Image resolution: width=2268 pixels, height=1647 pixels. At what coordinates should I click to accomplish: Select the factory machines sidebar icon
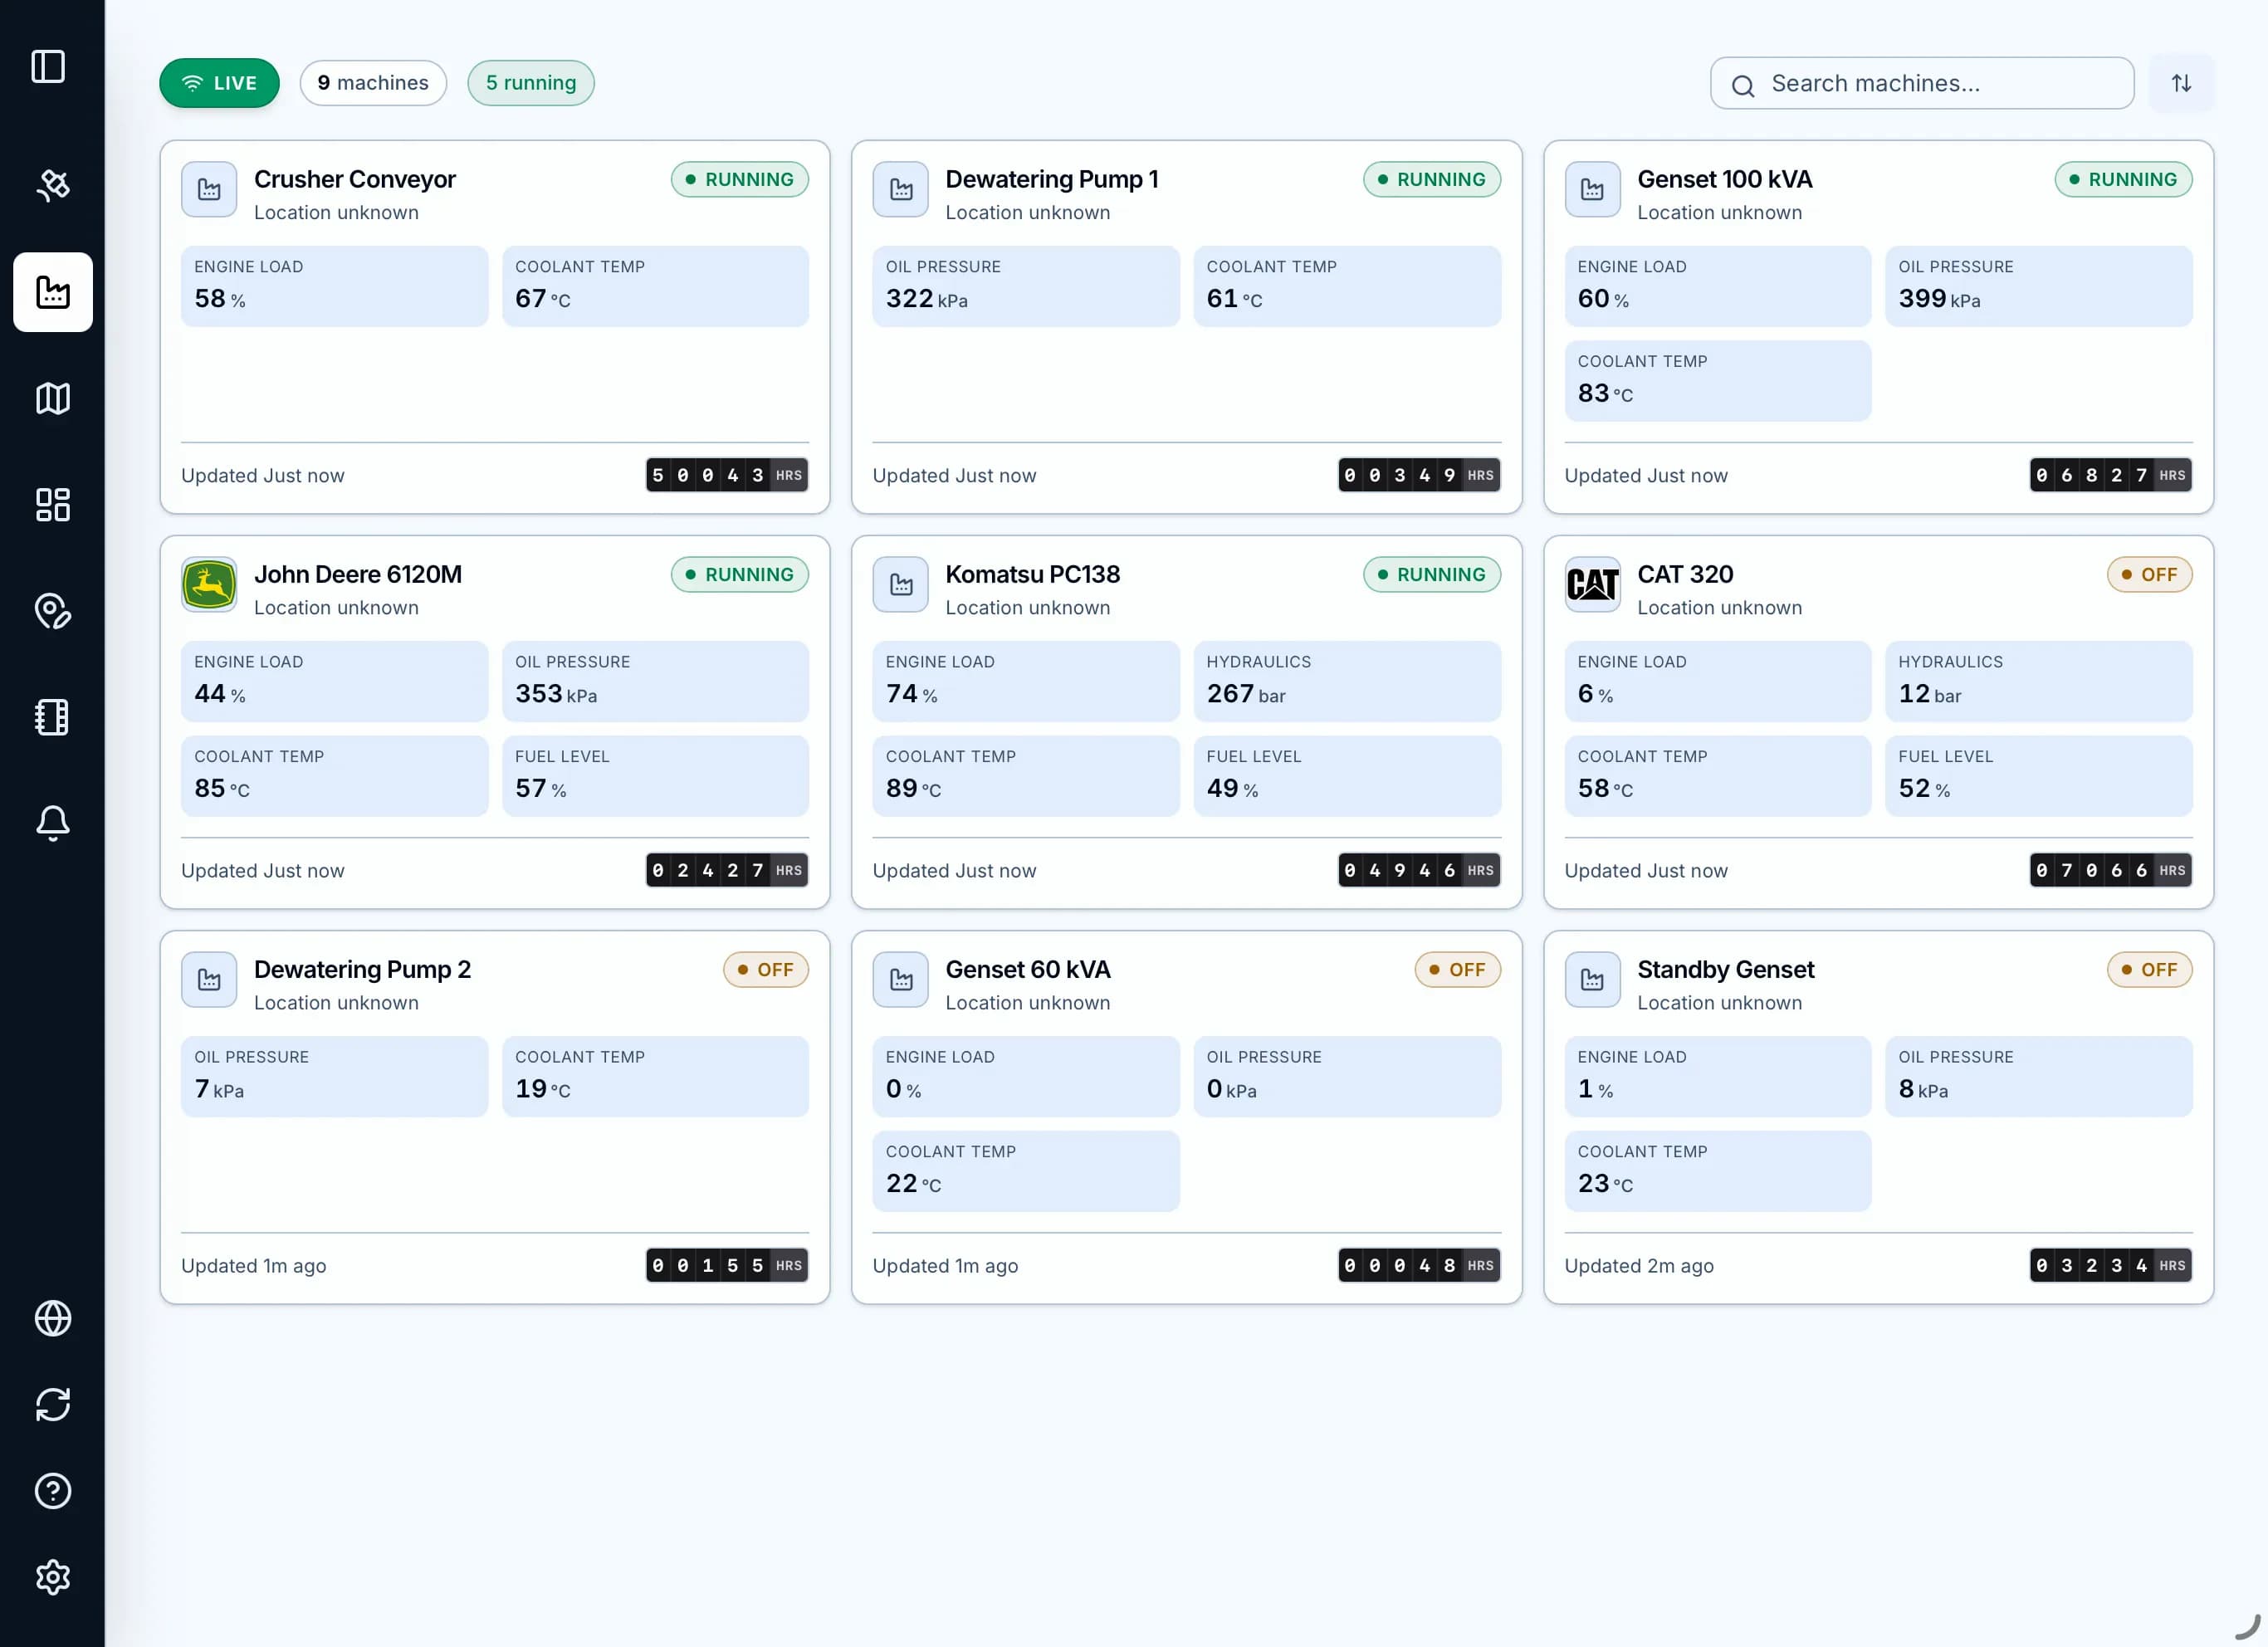(x=53, y=292)
